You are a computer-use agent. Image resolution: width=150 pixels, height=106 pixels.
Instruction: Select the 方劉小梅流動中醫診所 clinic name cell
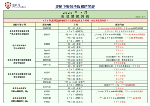(x=19, y=33)
